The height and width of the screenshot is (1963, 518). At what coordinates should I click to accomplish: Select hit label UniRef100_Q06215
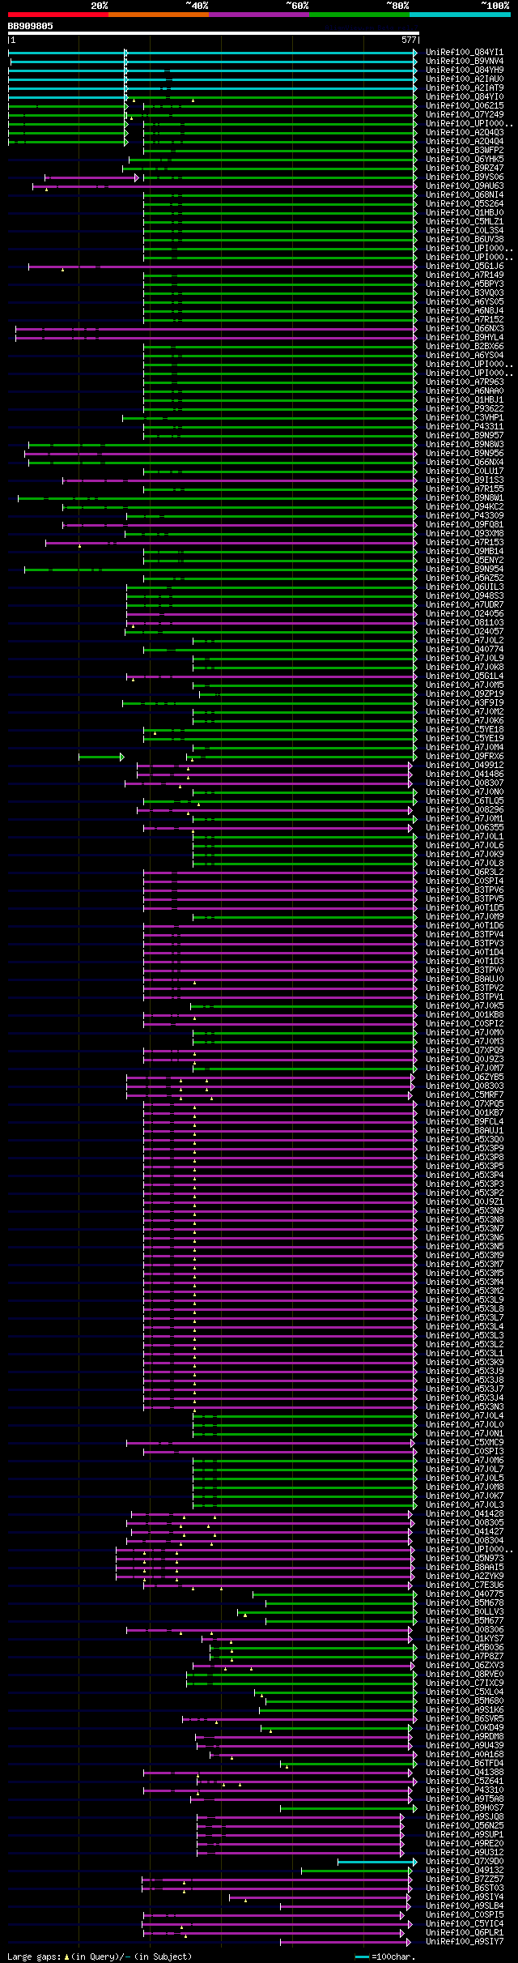pyautogui.click(x=465, y=105)
